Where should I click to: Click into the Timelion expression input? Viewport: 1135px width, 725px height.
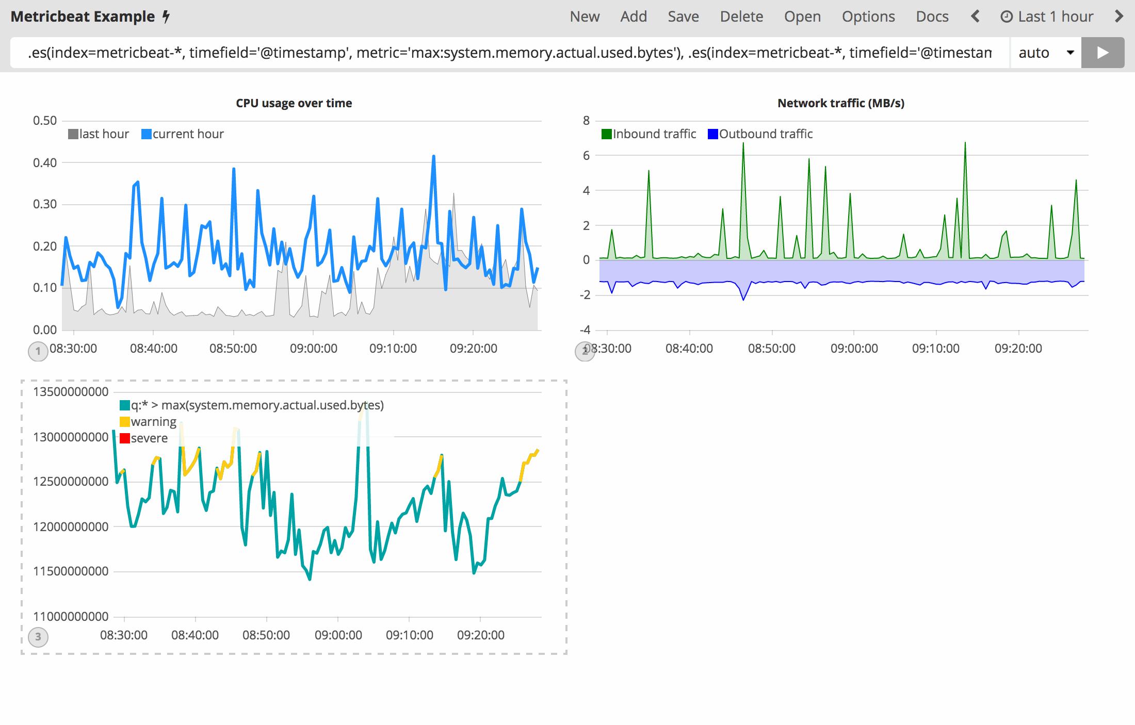[x=509, y=53]
